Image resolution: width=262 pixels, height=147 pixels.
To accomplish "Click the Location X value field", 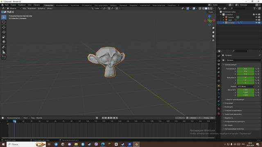I will pos(246,69).
